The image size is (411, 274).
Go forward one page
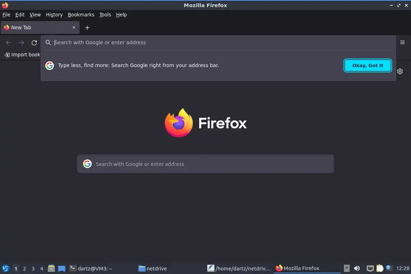(x=21, y=42)
